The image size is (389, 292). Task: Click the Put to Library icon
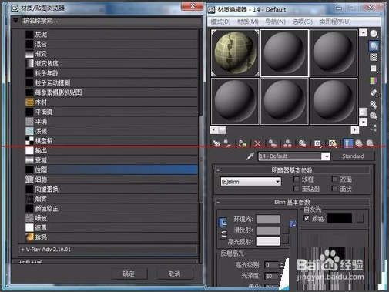pos(302,143)
